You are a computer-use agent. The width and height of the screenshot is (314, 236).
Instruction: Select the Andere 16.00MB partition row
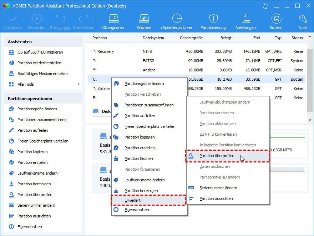pos(197,70)
